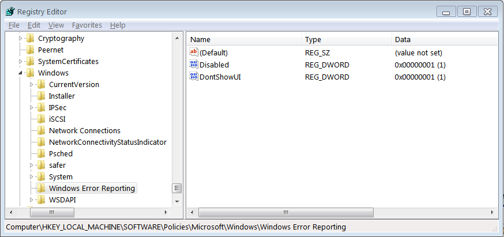504x237 pixels.
Task: Click the Windows folder icon
Action: [x=30, y=73]
